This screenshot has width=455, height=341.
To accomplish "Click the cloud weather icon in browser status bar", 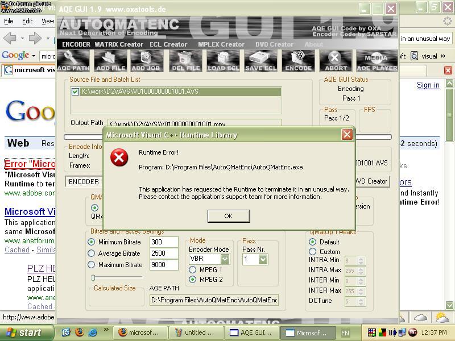I will (x=420, y=318).
